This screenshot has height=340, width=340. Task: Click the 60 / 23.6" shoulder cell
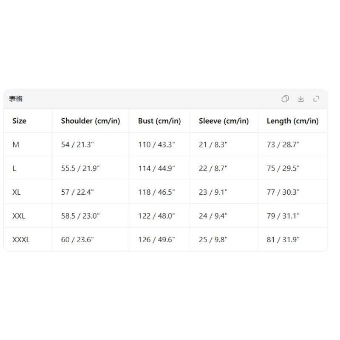point(91,240)
